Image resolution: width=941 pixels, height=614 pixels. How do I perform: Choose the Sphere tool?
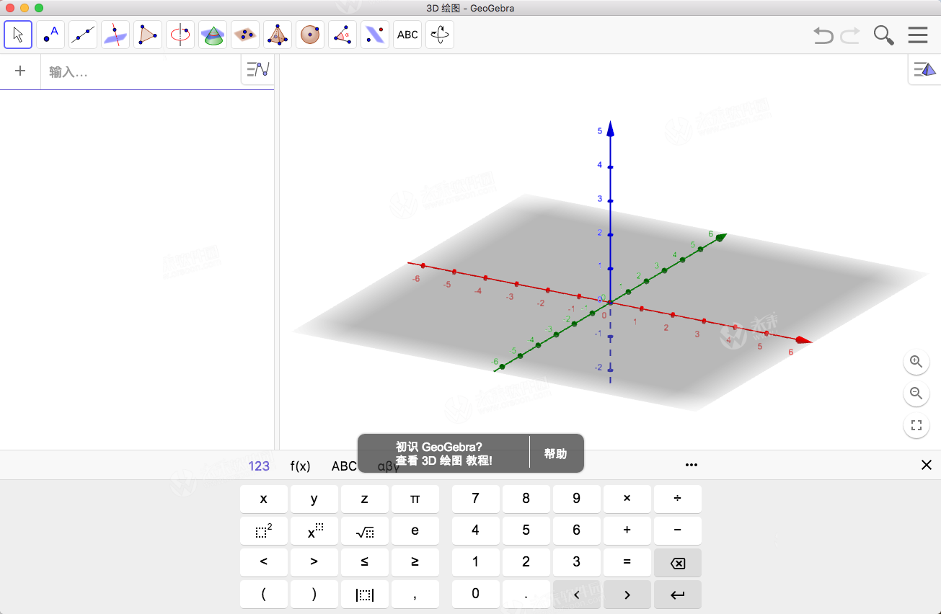click(x=310, y=35)
